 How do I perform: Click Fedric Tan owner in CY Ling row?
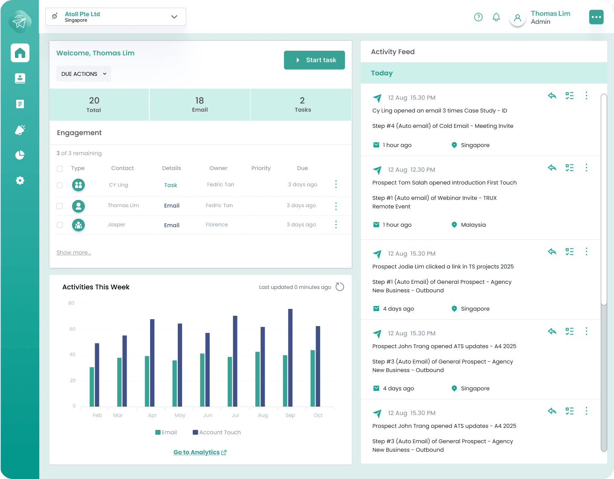[x=220, y=185]
